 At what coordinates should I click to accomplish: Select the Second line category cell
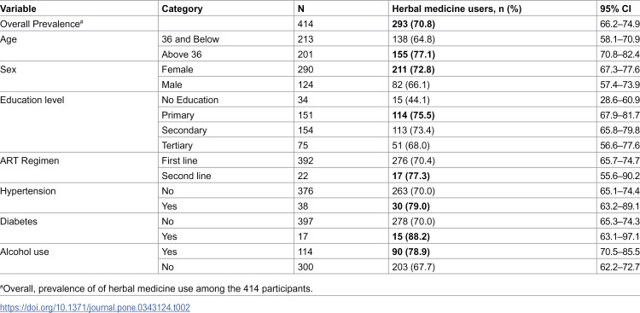tap(186, 176)
